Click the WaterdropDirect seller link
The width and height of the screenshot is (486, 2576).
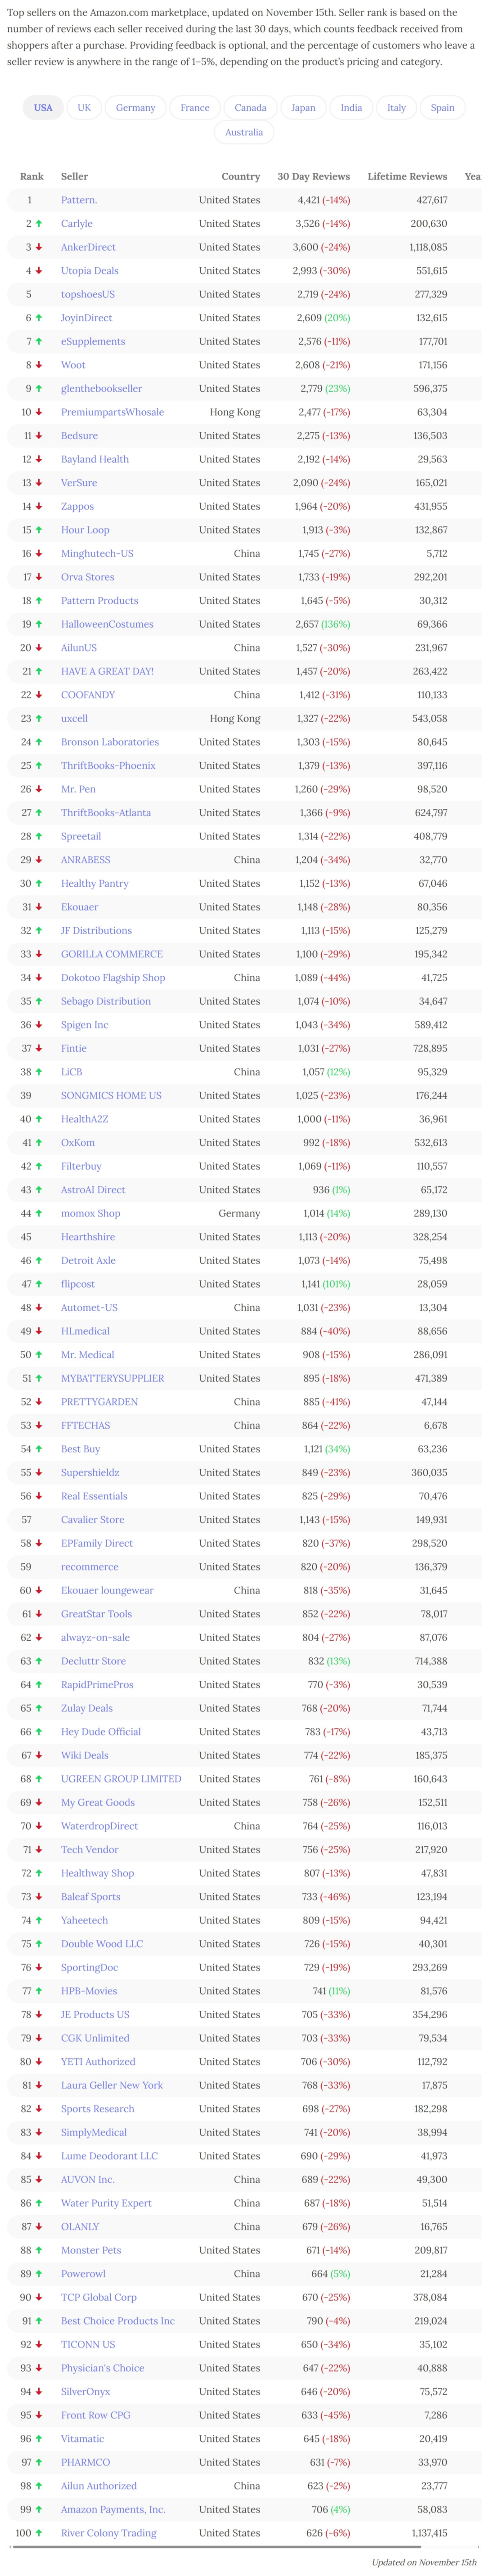tap(100, 1826)
